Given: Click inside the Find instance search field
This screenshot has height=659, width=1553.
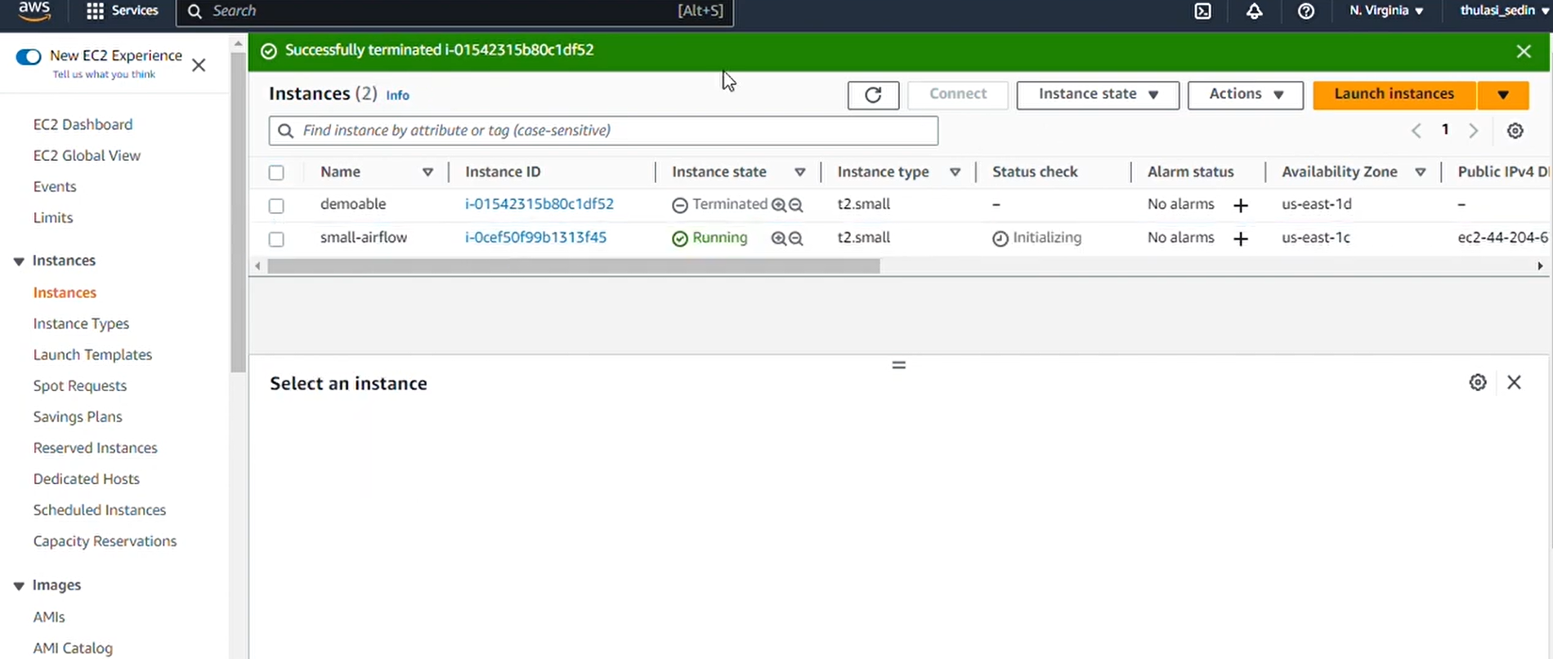Looking at the screenshot, I should click(605, 131).
